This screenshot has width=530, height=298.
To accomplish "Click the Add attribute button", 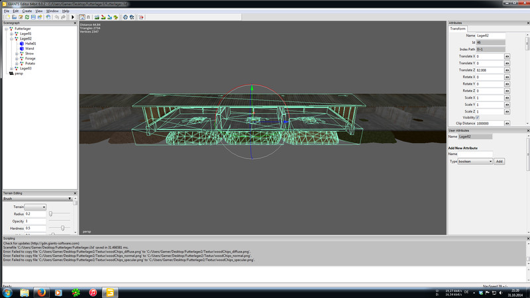I will 500,162.
